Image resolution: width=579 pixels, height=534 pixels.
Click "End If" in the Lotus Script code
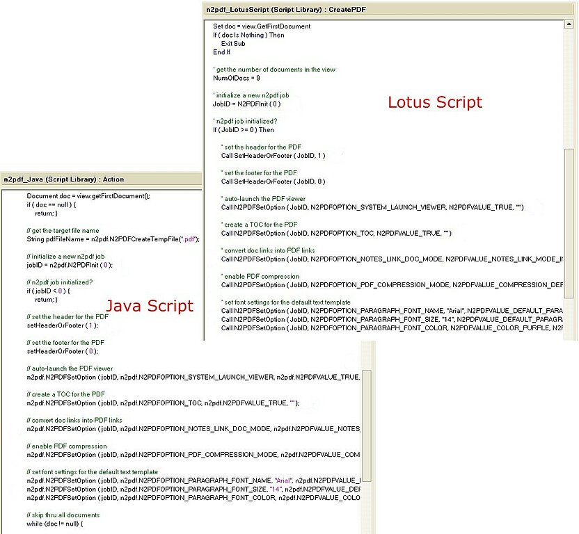coord(221,52)
